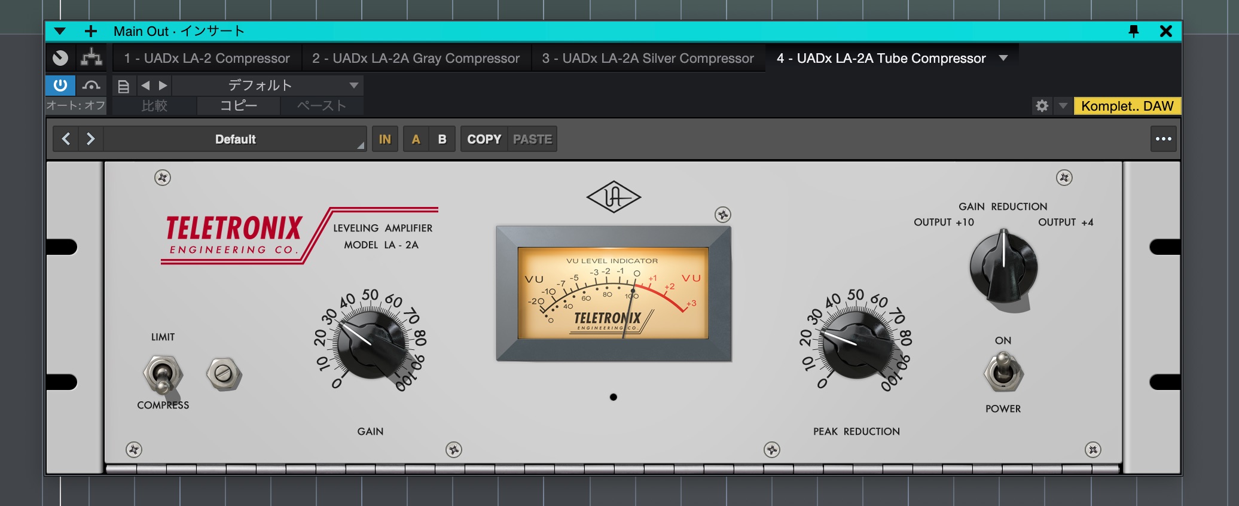Switch to 3 - UADx LA-2A Silver Compressor tab
Image resolution: width=1239 pixels, height=506 pixels.
tap(648, 58)
